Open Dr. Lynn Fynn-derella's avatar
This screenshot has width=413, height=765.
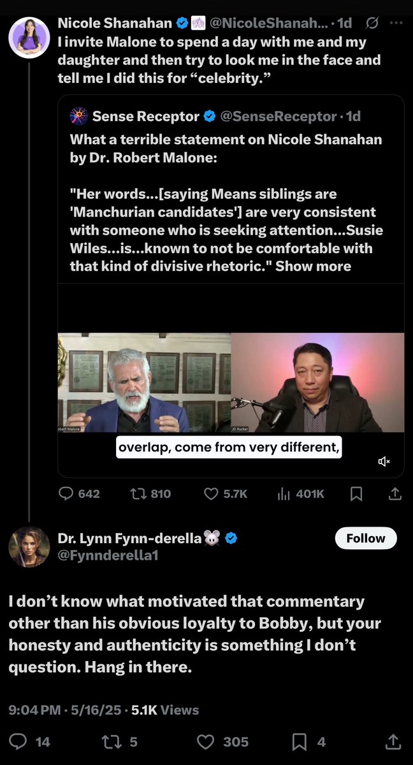pos(29,547)
